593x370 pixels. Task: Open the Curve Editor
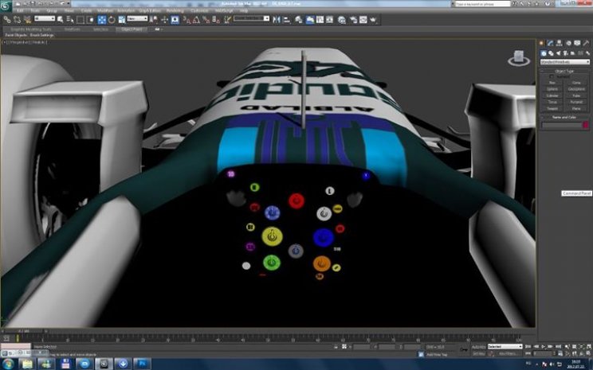tap(320, 20)
